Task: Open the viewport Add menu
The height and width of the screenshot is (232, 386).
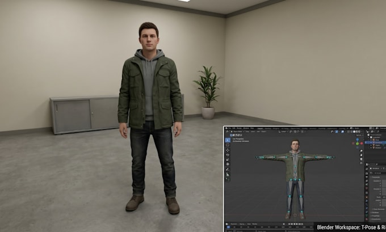Action: coord(258,132)
